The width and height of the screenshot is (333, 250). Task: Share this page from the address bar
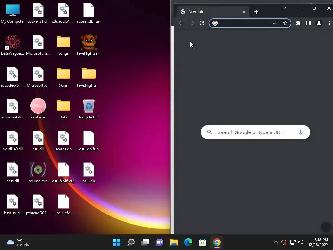pos(275,23)
